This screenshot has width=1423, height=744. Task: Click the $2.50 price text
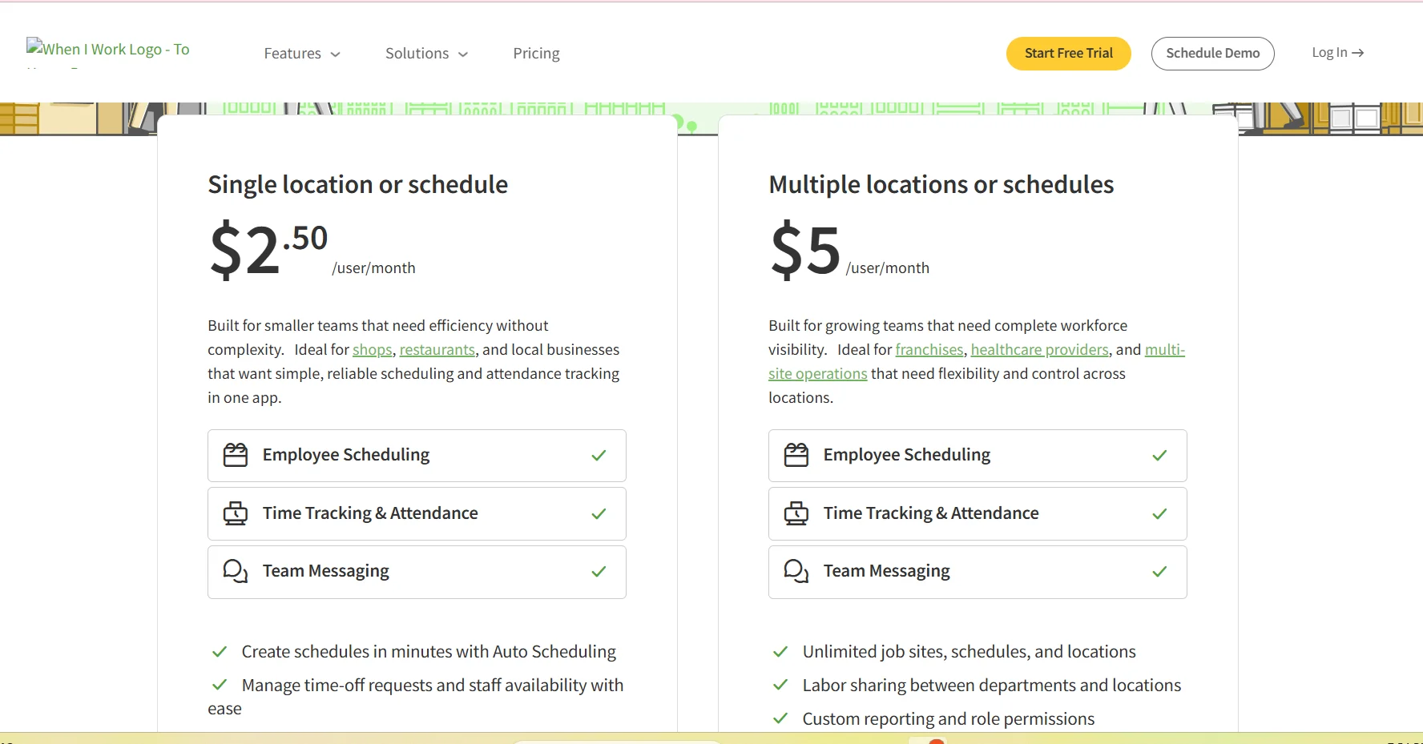click(x=268, y=249)
